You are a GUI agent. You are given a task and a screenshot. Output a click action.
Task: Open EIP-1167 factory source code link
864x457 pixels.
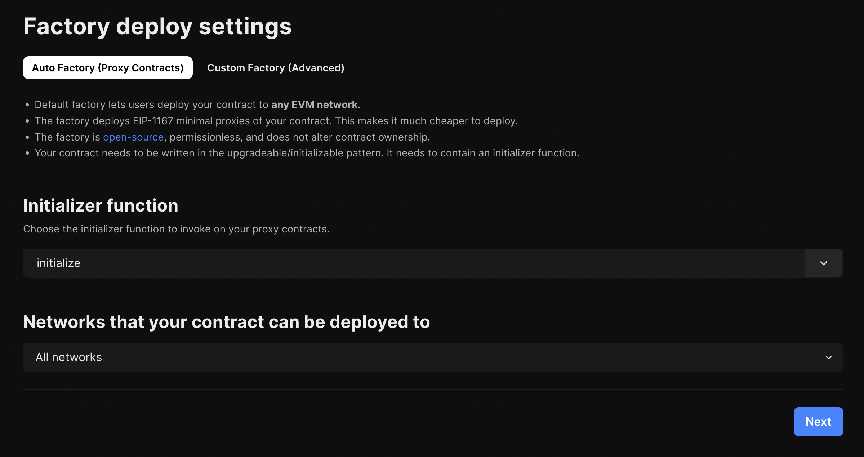tap(133, 137)
